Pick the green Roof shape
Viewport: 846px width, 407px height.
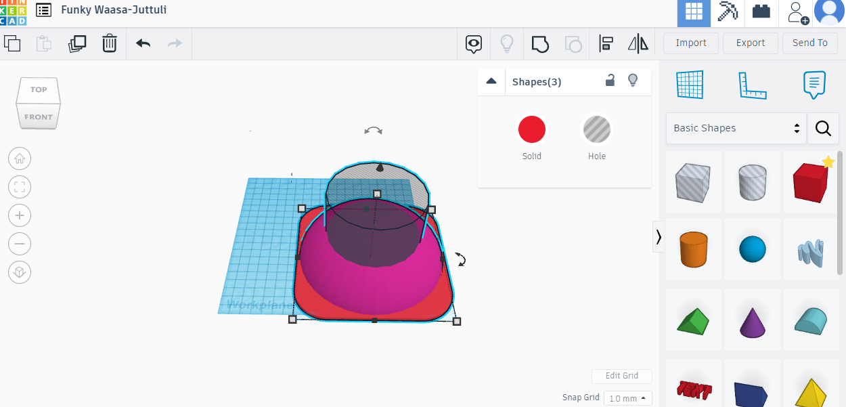(694, 321)
